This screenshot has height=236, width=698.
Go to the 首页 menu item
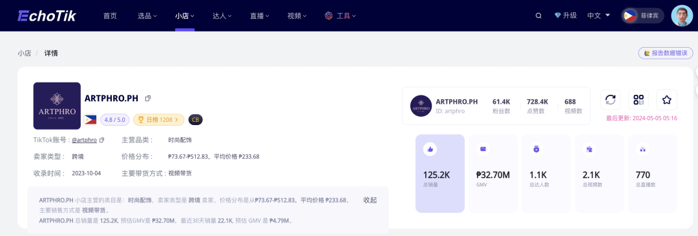tap(110, 15)
